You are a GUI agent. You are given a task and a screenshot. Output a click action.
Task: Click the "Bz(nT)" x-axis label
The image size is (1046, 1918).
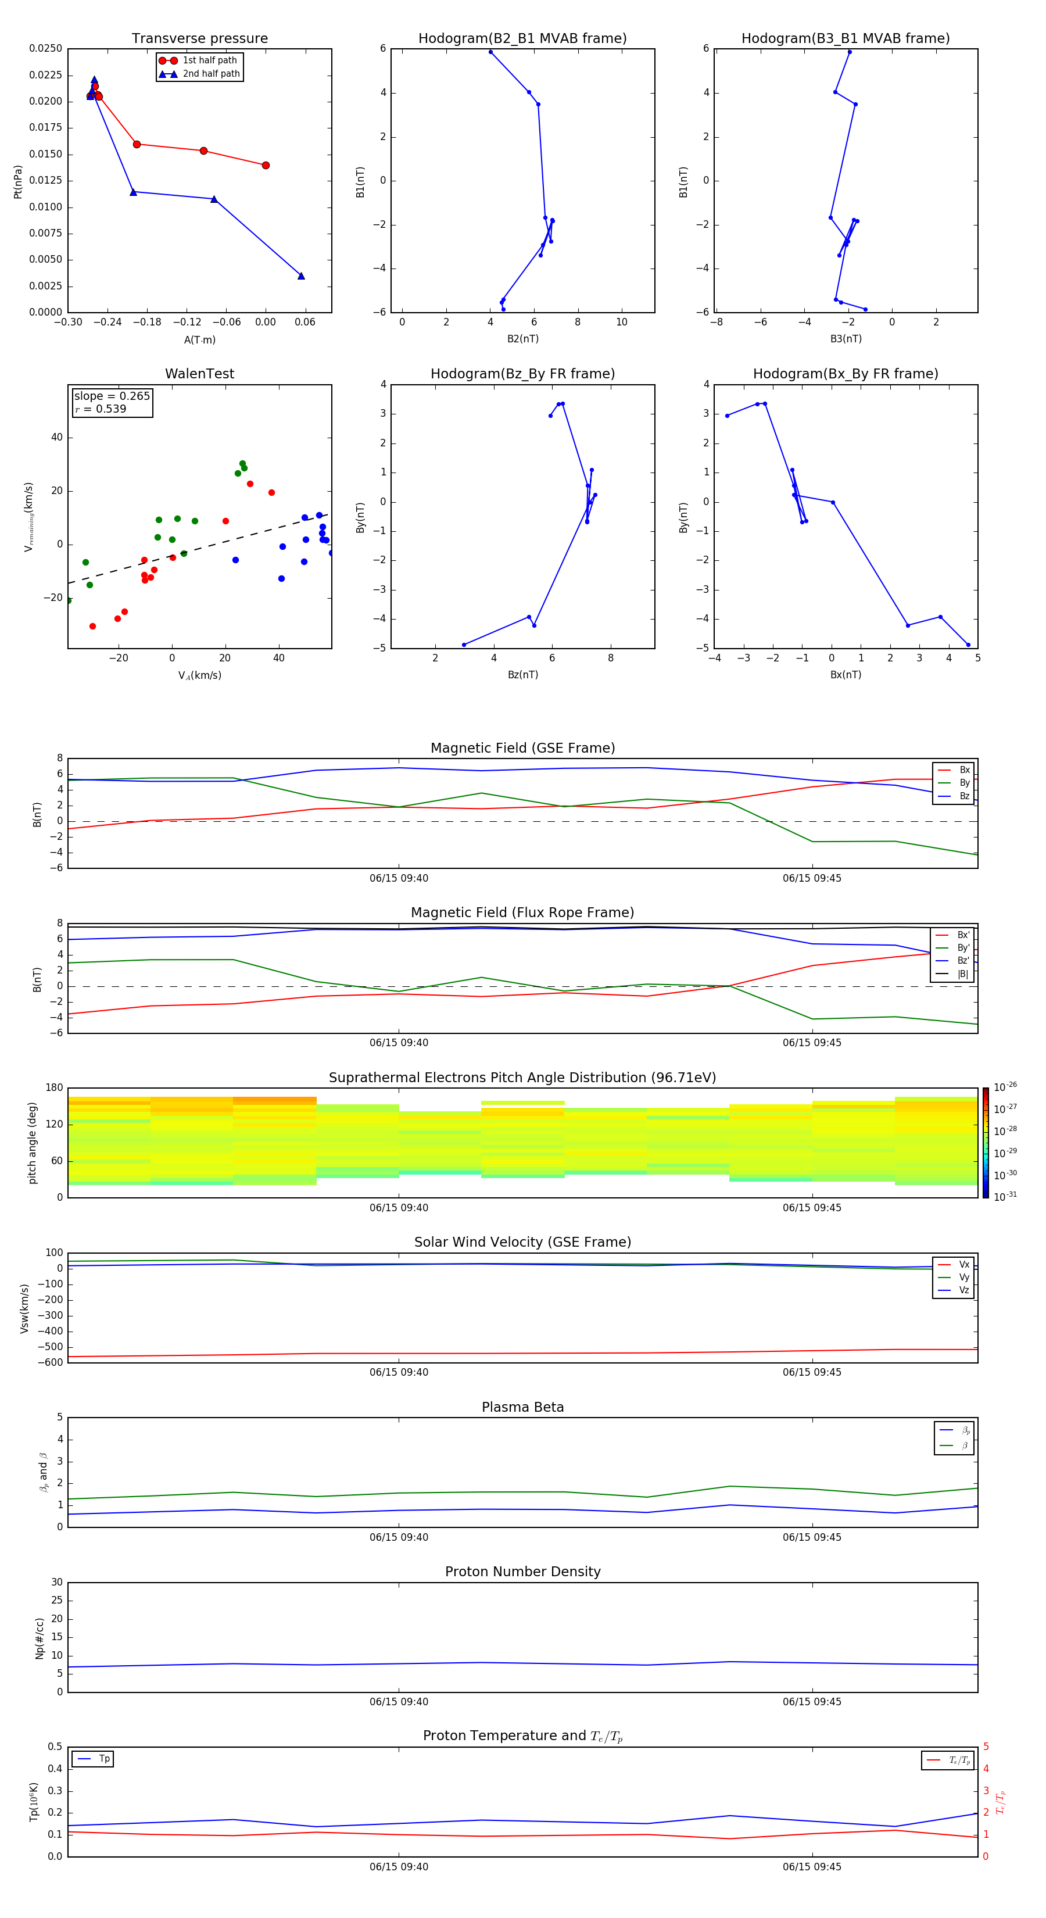[x=522, y=675]
